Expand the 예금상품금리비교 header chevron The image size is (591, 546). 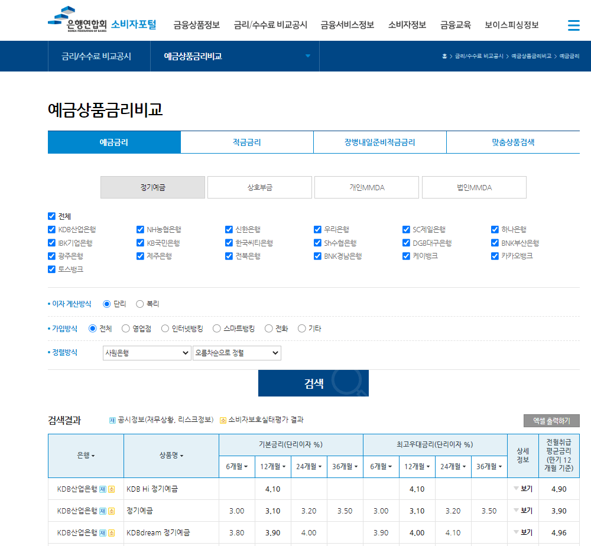point(307,56)
